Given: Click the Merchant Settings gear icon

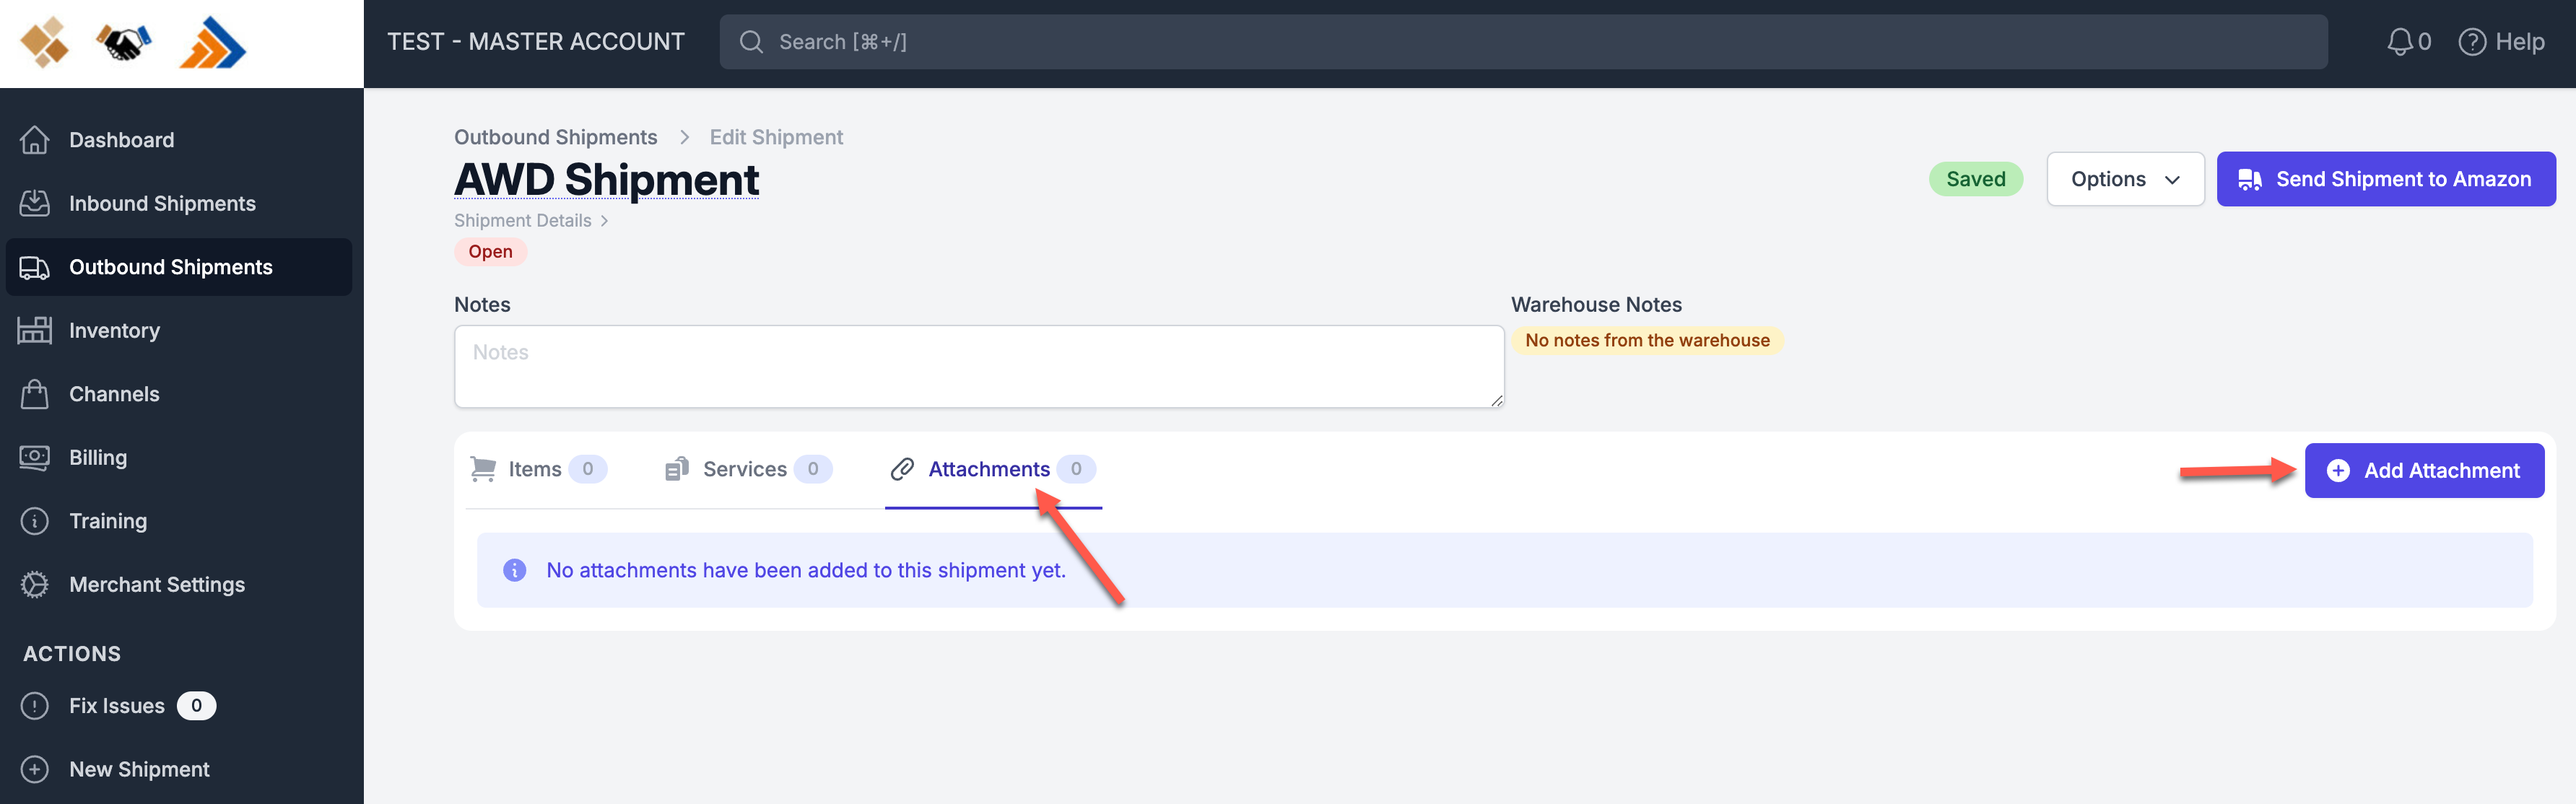Looking at the screenshot, I should pos(34,584).
